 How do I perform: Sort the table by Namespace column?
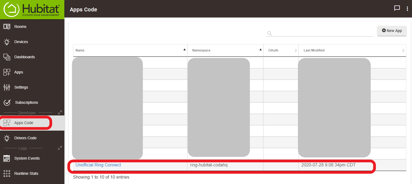point(225,50)
